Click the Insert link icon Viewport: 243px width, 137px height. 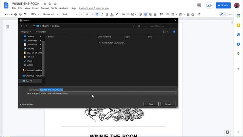123,14
